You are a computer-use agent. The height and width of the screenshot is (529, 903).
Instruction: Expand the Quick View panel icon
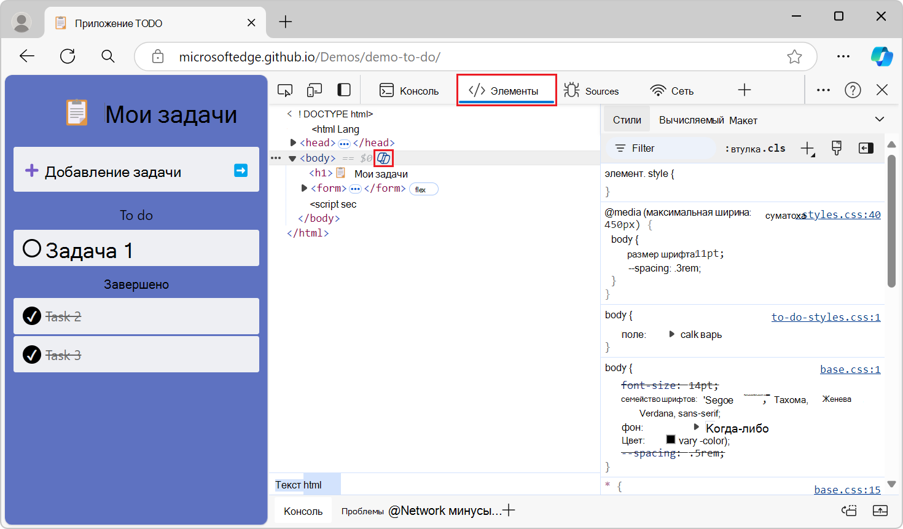pos(880,510)
